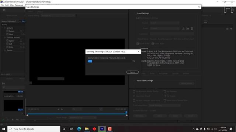Enable the Use Proxies checkbox
Image resolution: width=236 pixels, height=132 pixels.
click(165, 96)
